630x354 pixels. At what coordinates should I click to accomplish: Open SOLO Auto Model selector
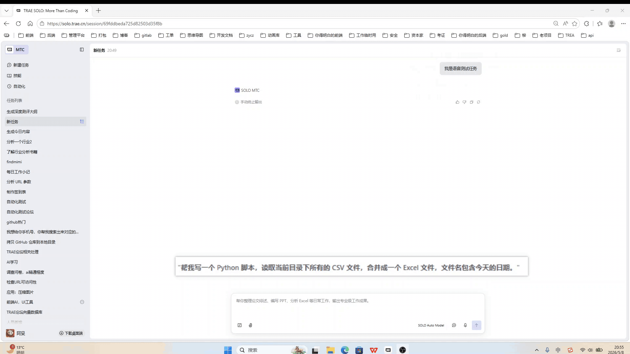(431, 325)
